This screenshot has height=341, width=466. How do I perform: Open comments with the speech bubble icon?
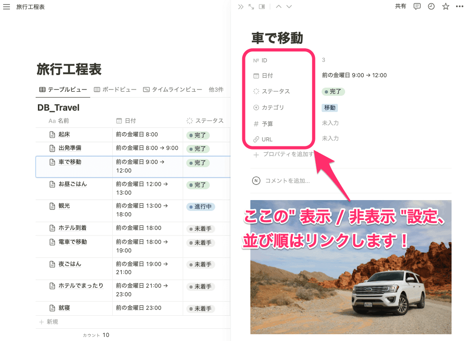(x=416, y=6)
